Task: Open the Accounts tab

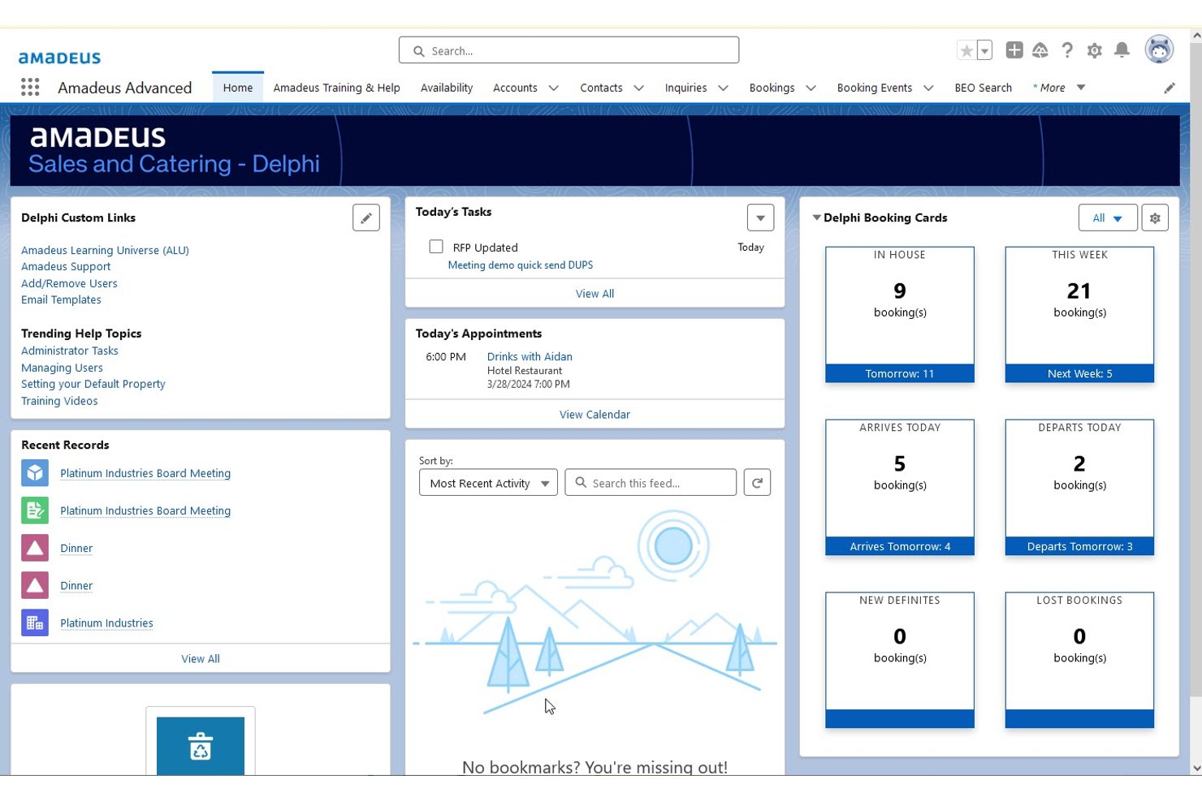Action: [515, 88]
